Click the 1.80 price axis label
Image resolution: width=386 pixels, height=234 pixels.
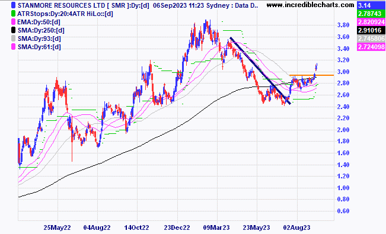pyautogui.click(x=343, y=141)
